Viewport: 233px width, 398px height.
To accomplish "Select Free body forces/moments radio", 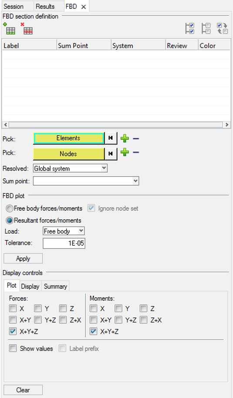I will click(x=10, y=209).
